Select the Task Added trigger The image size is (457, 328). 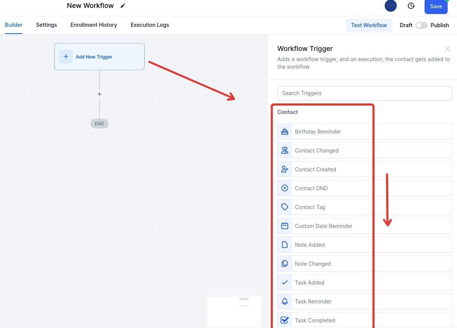pos(364,282)
